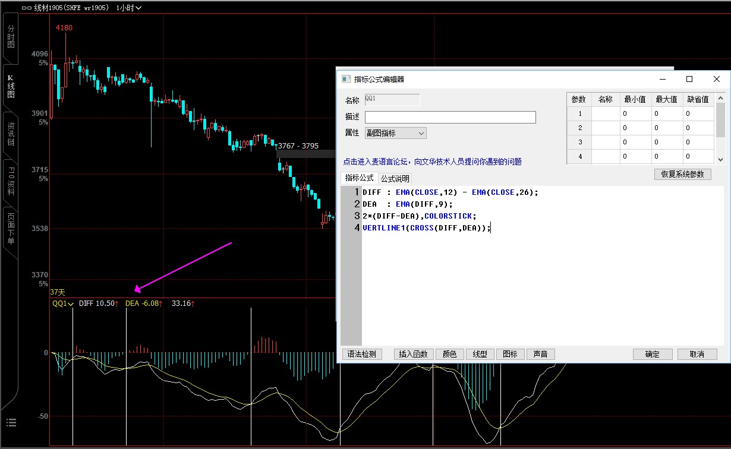The image size is (731, 449).
Task: Open the F10资料 sidebar tab
Action: [x=11, y=183]
